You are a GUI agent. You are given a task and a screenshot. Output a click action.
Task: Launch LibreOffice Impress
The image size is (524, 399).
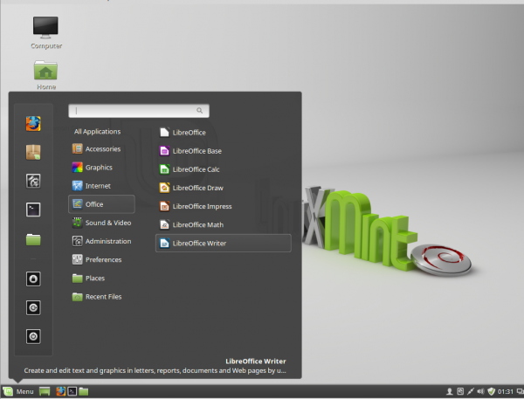224,207
